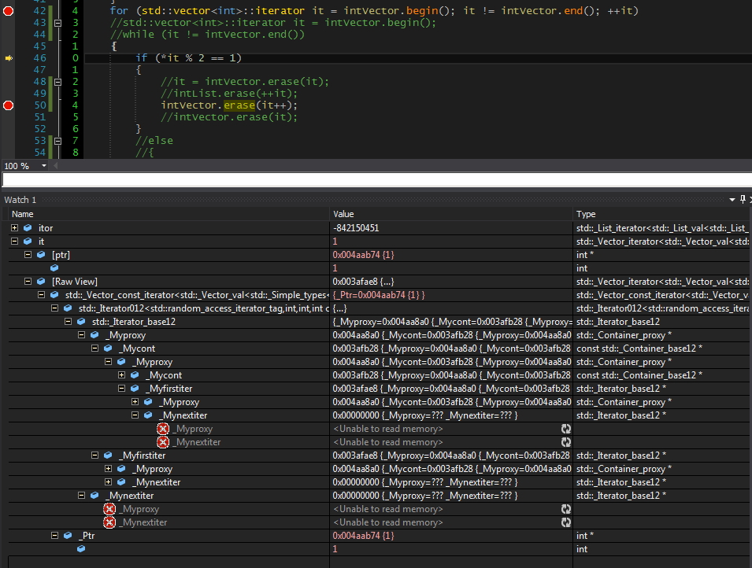Click the blue cube icon beside [ptr]
Image resolution: width=752 pixels, height=568 pixels.
click(41, 255)
